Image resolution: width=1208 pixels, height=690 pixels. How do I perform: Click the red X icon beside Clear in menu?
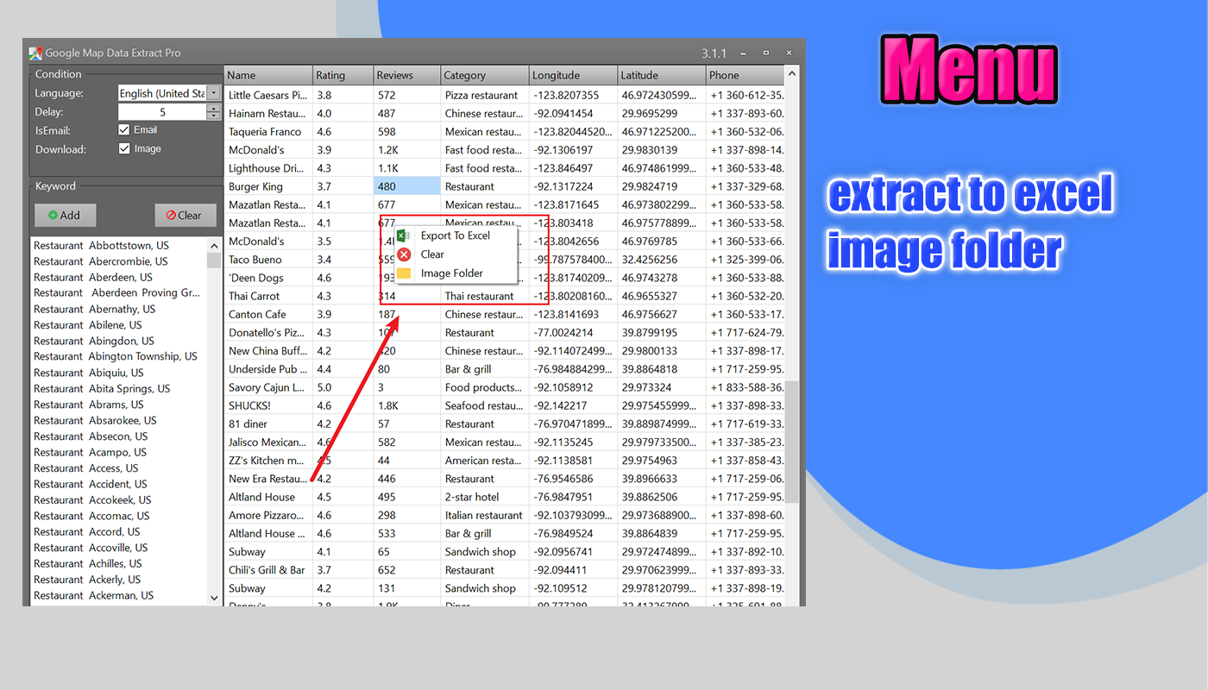pyautogui.click(x=404, y=254)
